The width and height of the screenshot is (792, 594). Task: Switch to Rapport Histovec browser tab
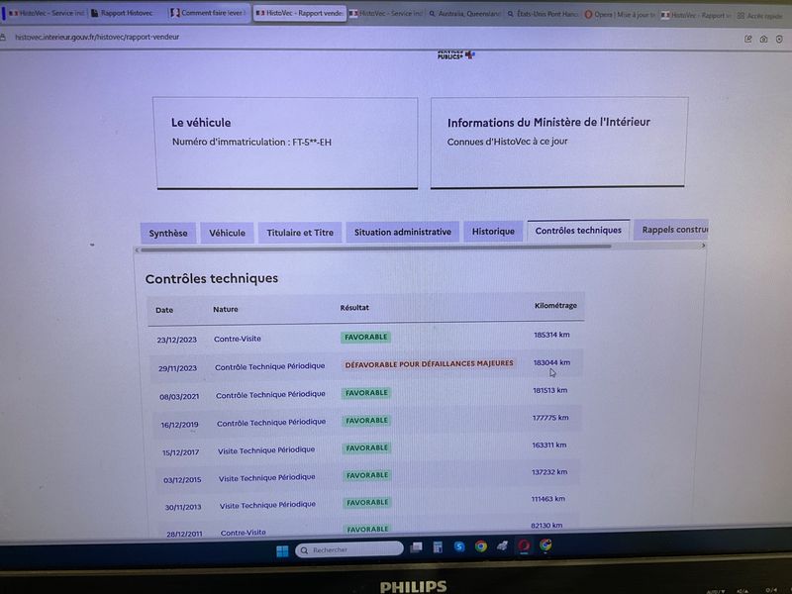[x=127, y=13]
